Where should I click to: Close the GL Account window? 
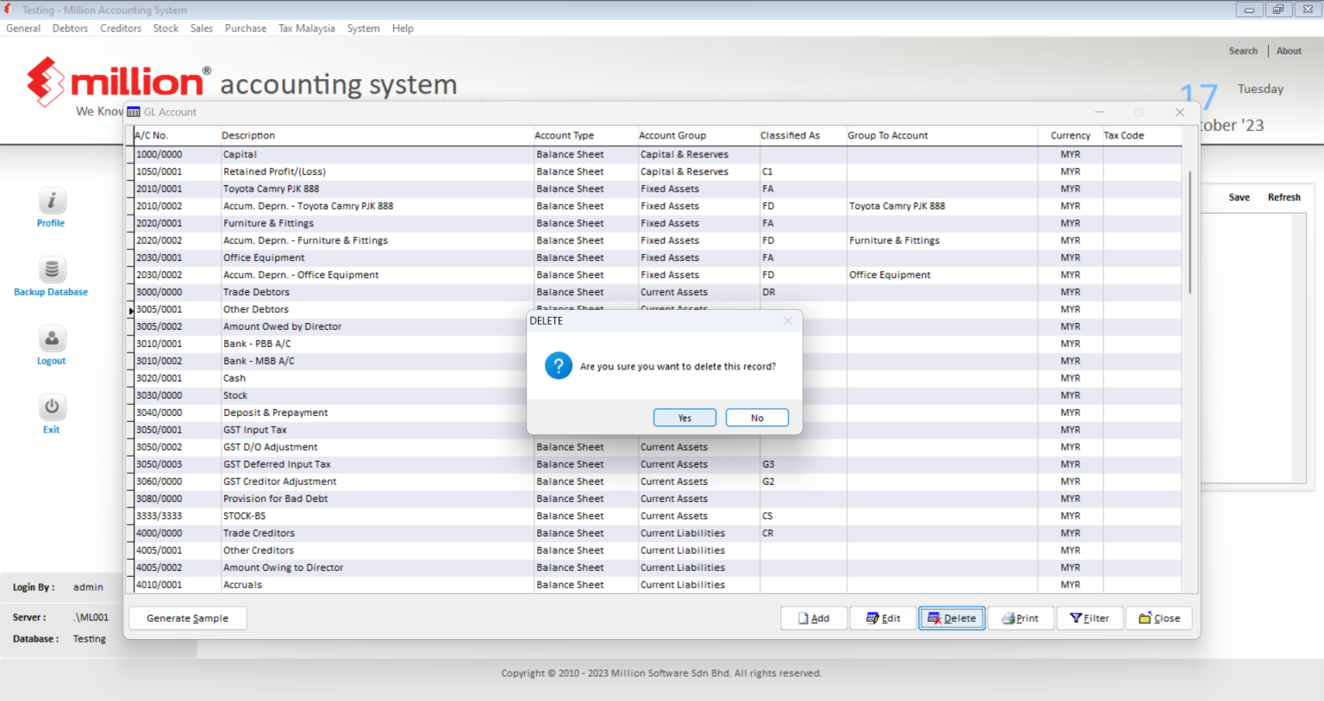1179,112
